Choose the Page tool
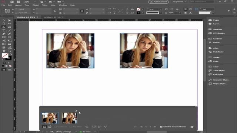Image resolution: width=237 pixels, height=133 pixels. [4, 24]
